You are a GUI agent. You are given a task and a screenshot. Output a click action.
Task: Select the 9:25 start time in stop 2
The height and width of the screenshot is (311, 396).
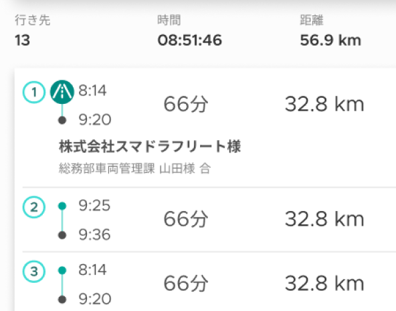point(94,206)
